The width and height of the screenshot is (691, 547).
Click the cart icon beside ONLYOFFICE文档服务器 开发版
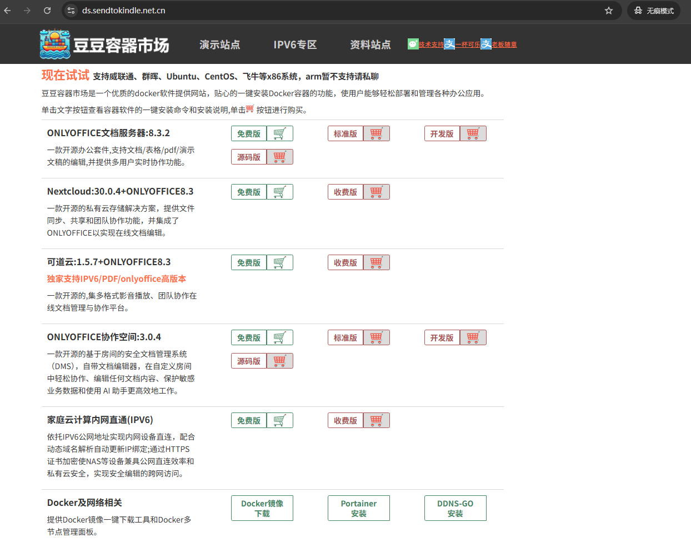(473, 133)
